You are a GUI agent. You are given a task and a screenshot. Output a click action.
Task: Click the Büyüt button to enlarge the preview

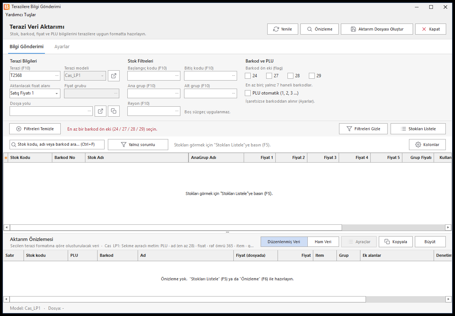point(430,242)
